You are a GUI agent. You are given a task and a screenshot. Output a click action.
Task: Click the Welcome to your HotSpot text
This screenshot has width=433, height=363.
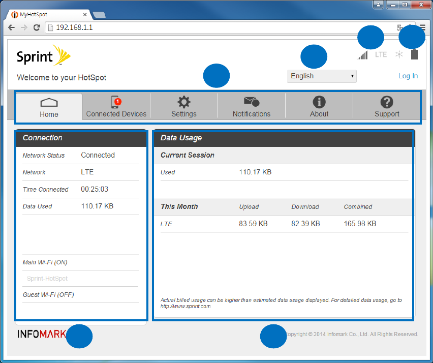coord(61,78)
